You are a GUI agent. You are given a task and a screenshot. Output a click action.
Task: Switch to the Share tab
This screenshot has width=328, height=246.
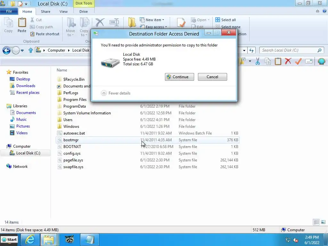point(45,12)
